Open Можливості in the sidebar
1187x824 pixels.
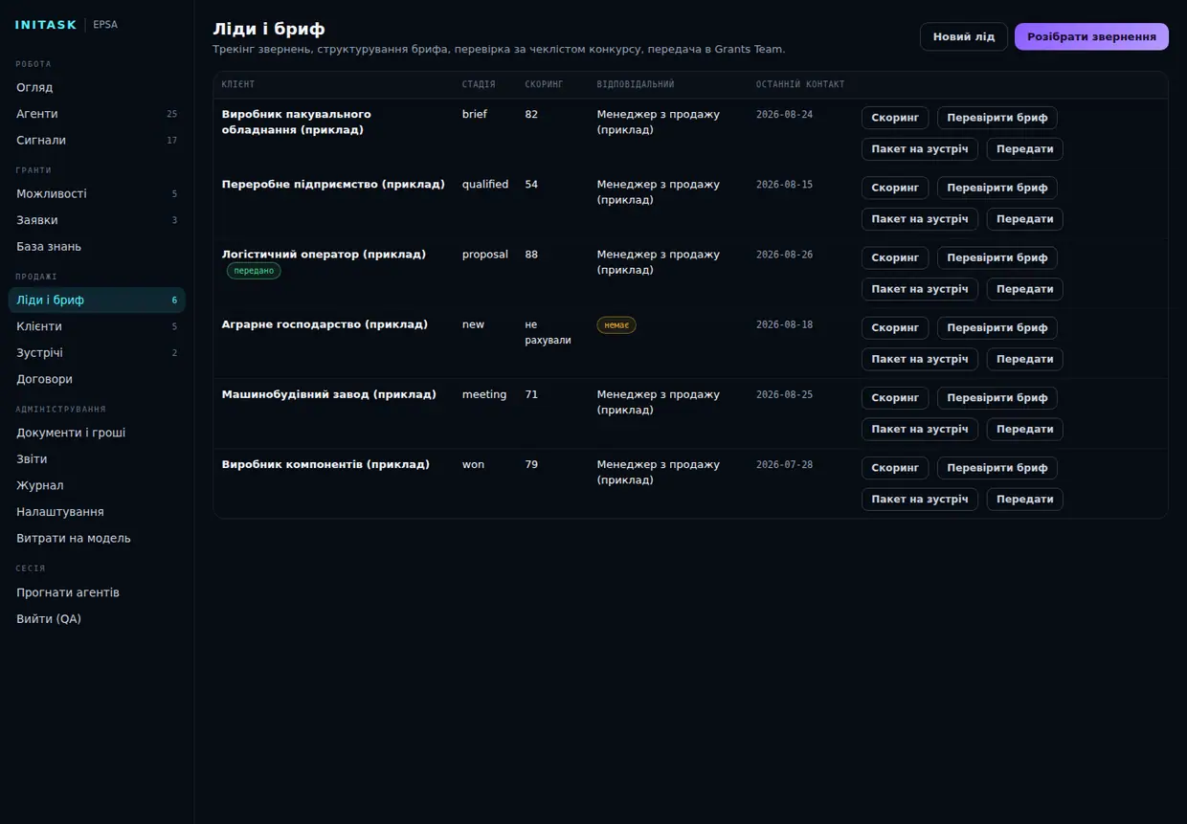(97, 193)
